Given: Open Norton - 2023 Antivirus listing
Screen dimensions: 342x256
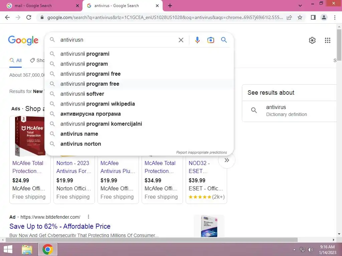Looking at the screenshot, I should click(x=74, y=167).
